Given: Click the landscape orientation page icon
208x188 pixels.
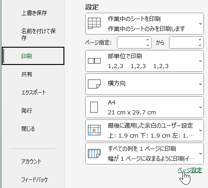Looking at the screenshot, I should coord(94,84).
